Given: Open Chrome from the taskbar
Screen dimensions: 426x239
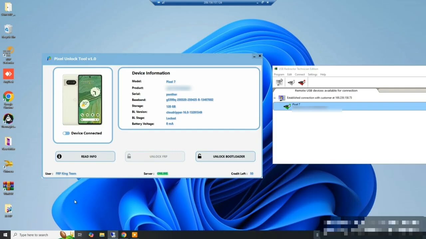Looking at the screenshot, I should point(124,235).
